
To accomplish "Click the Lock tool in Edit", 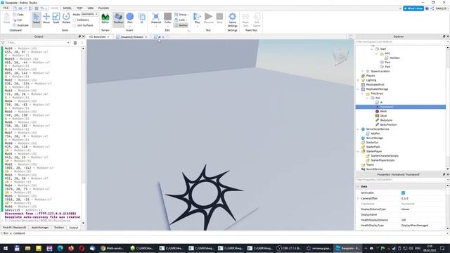I will point(180,20).
